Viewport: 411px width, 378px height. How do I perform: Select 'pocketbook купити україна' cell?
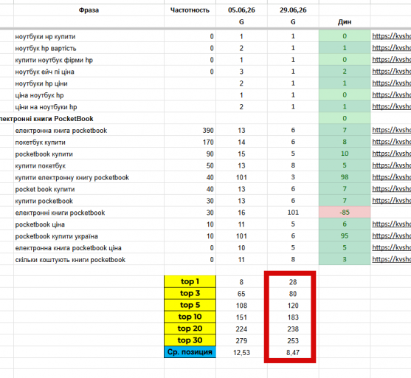pos(89,236)
